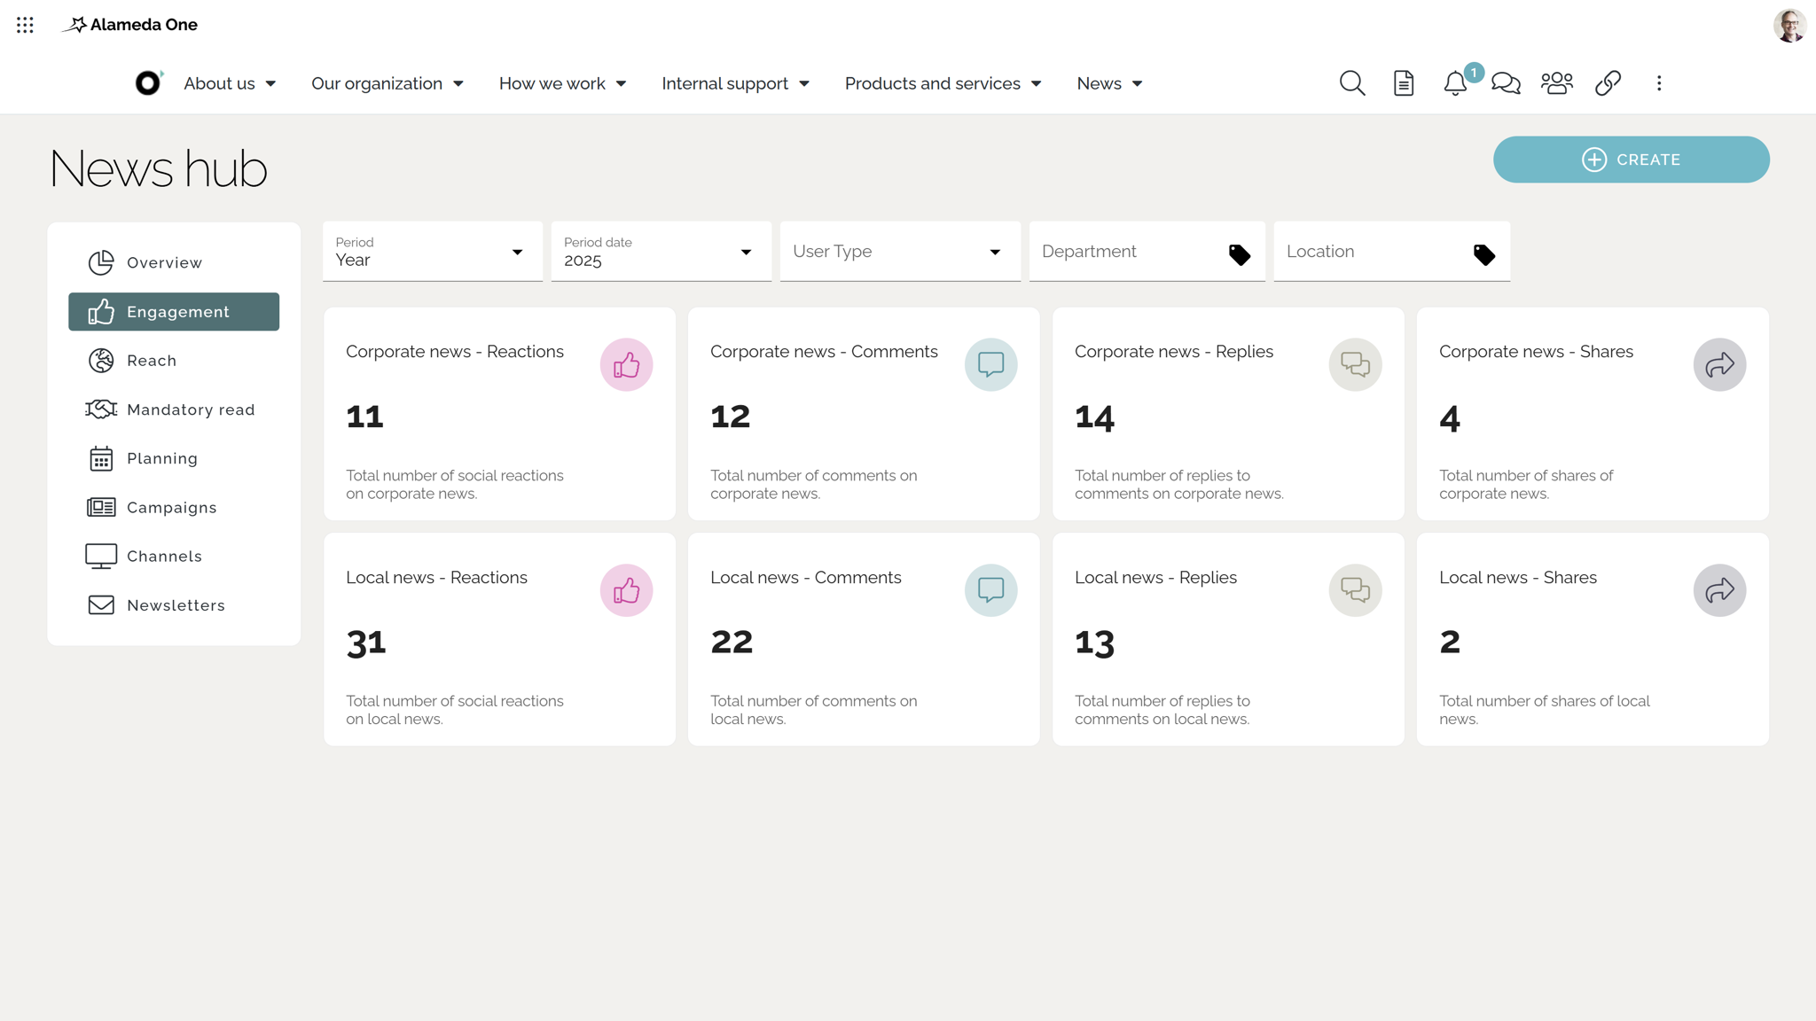Image resolution: width=1816 pixels, height=1021 pixels.
Task: Expand the How we work menu
Action: pyautogui.click(x=562, y=83)
